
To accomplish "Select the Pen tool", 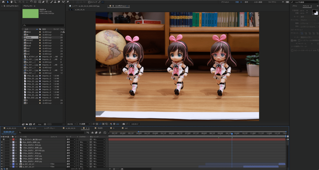I will click(43, 2).
